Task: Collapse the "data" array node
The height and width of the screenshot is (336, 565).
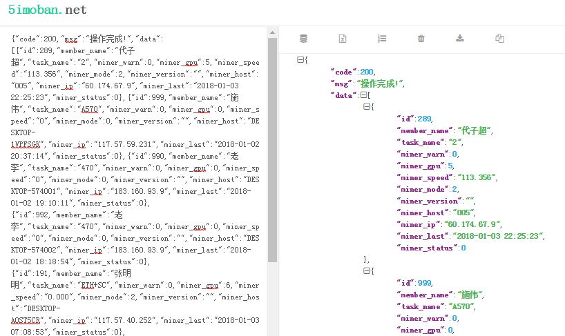Action: tap(363, 95)
